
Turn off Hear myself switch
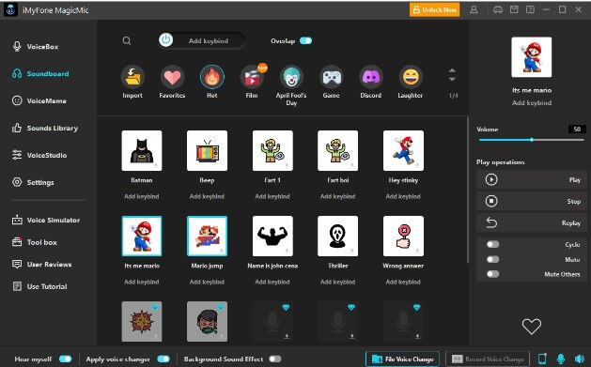point(65,359)
